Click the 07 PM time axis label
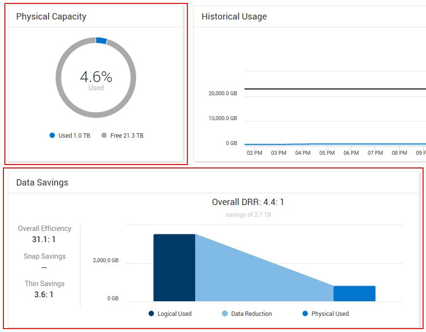426x332 pixels. [375, 153]
